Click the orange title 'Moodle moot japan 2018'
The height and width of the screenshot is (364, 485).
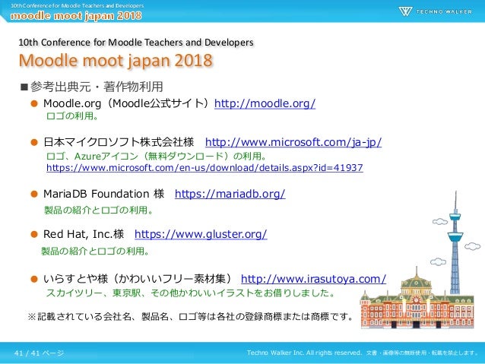pos(116,60)
